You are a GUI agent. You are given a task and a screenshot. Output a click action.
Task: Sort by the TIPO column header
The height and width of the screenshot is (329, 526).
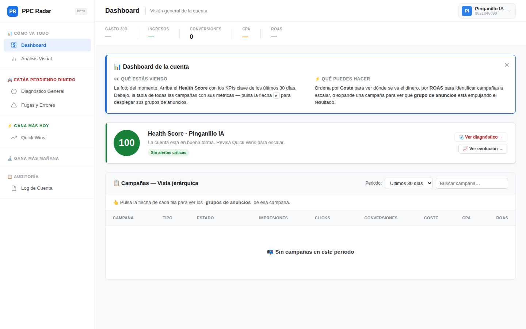tap(167, 218)
